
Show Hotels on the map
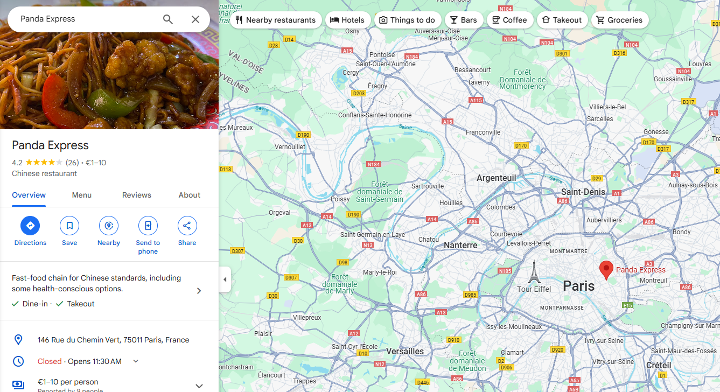coord(348,20)
